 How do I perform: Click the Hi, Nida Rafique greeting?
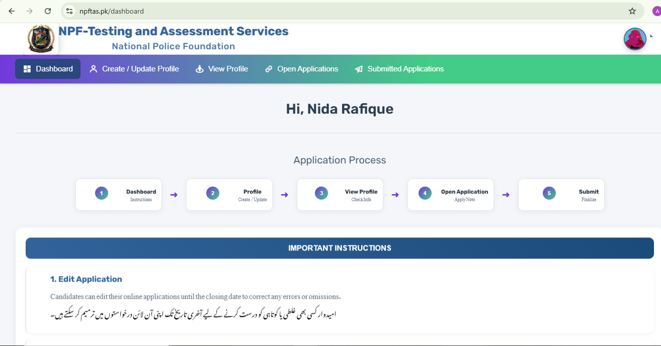340,109
